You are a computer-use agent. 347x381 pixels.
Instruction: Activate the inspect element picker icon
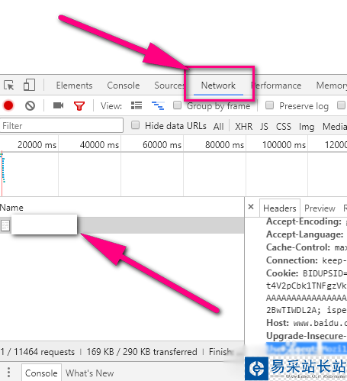pos(9,86)
